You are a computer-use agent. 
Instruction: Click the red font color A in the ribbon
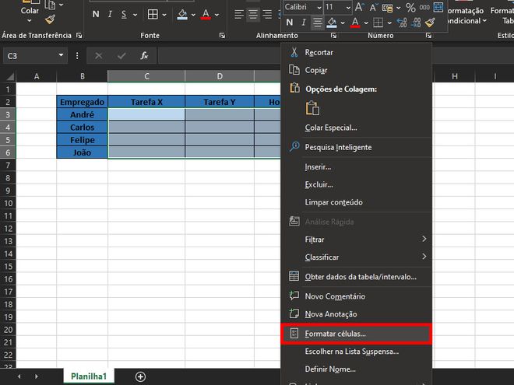206,15
